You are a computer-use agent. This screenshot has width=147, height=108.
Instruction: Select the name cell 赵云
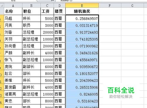pos(13,74)
